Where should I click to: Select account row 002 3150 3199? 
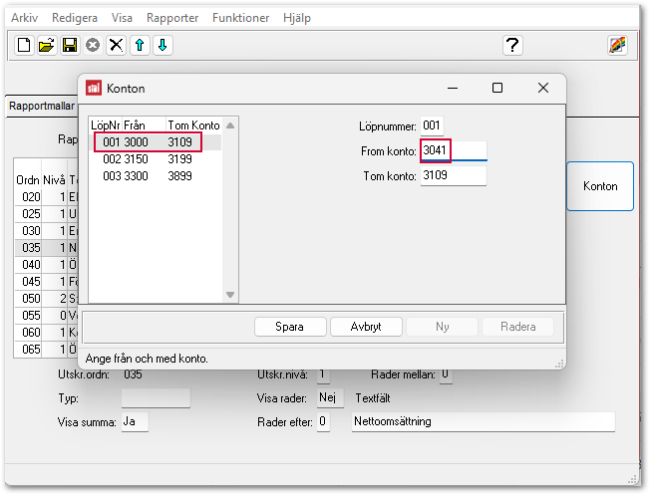pyautogui.click(x=156, y=159)
